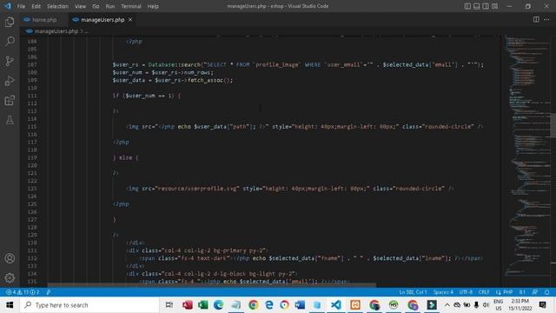Toggle Panel layout icon in title bar

[477, 6]
